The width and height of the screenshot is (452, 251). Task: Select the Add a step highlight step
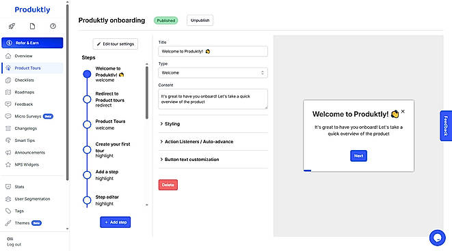[x=109, y=175]
